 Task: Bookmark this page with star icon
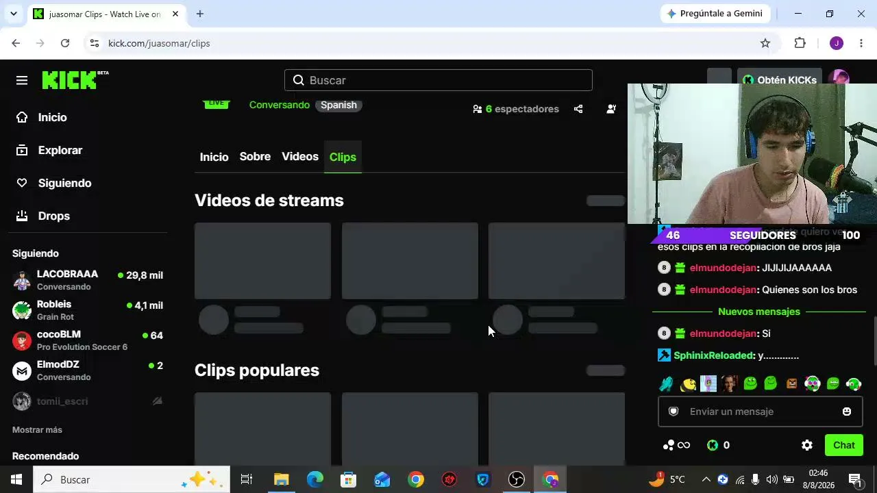click(x=765, y=43)
